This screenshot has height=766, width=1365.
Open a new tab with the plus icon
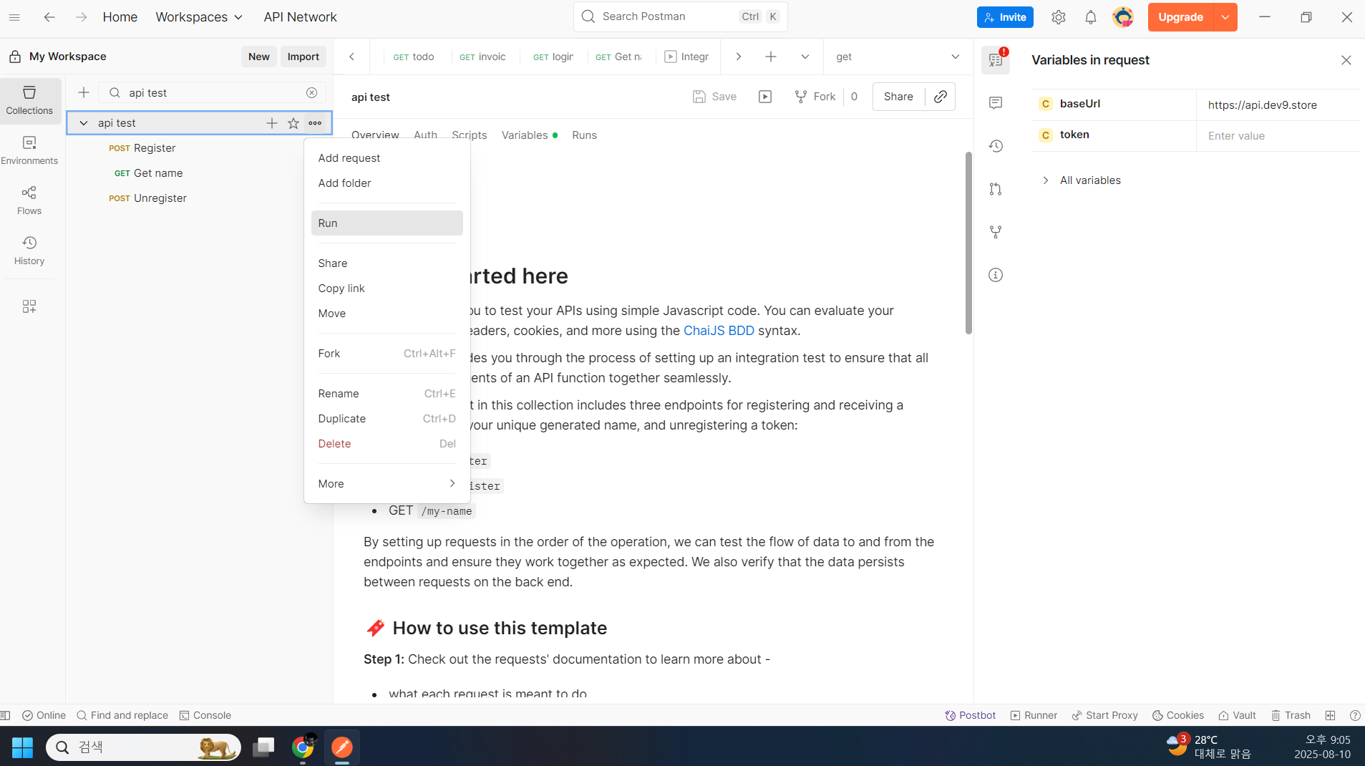click(x=771, y=57)
